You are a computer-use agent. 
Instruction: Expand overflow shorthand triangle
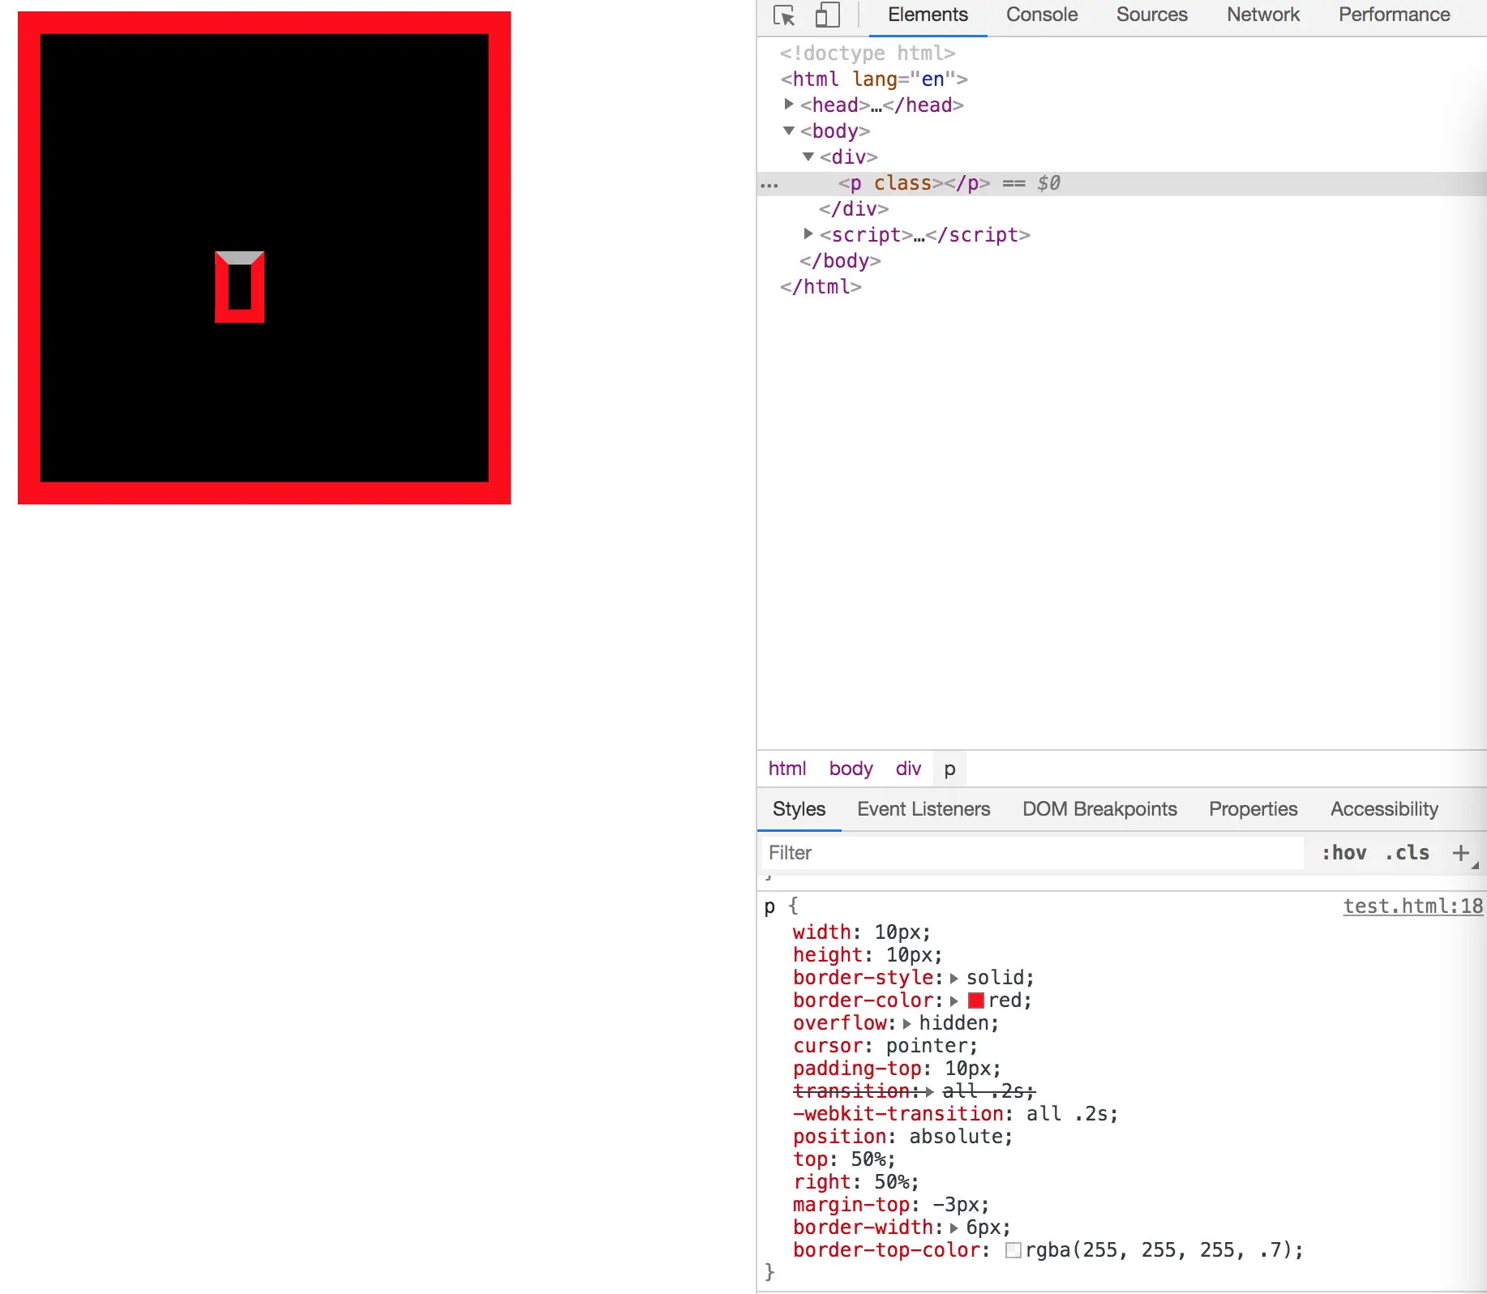click(907, 1024)
